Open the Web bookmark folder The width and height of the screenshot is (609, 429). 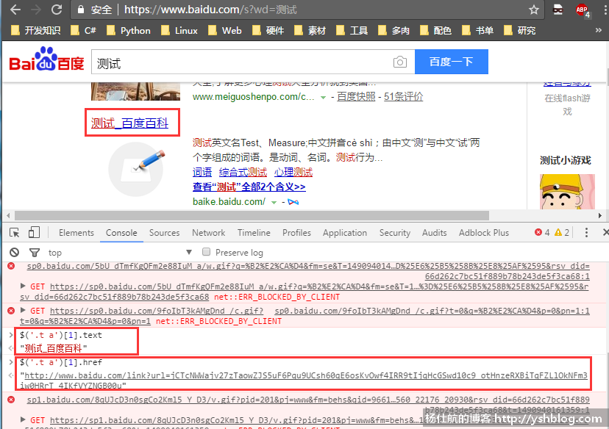[x=225, y=31]
